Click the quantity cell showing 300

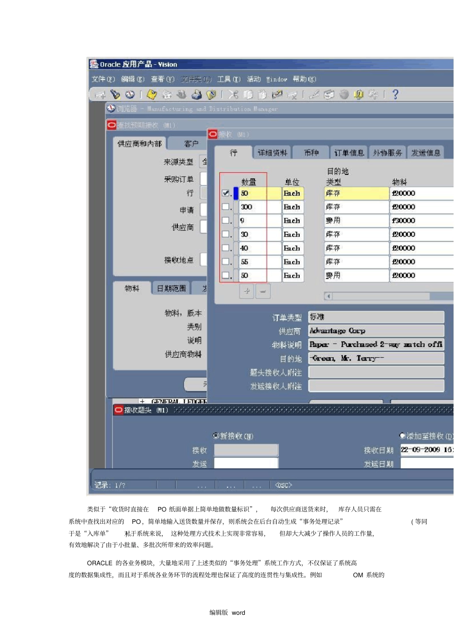(260, 207)
